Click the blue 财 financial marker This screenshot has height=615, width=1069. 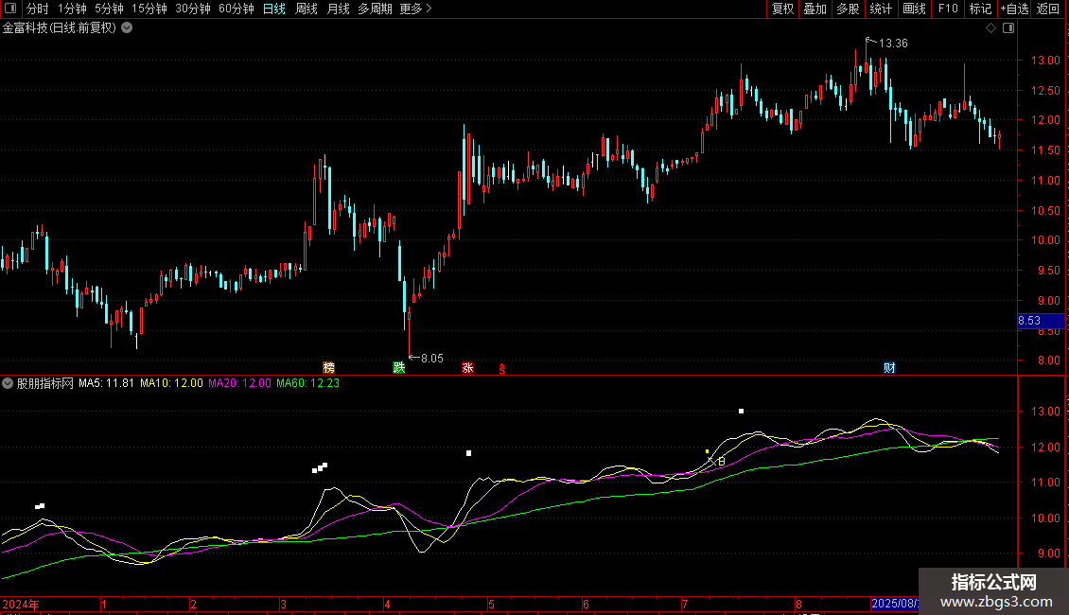[x=889, y=367]
